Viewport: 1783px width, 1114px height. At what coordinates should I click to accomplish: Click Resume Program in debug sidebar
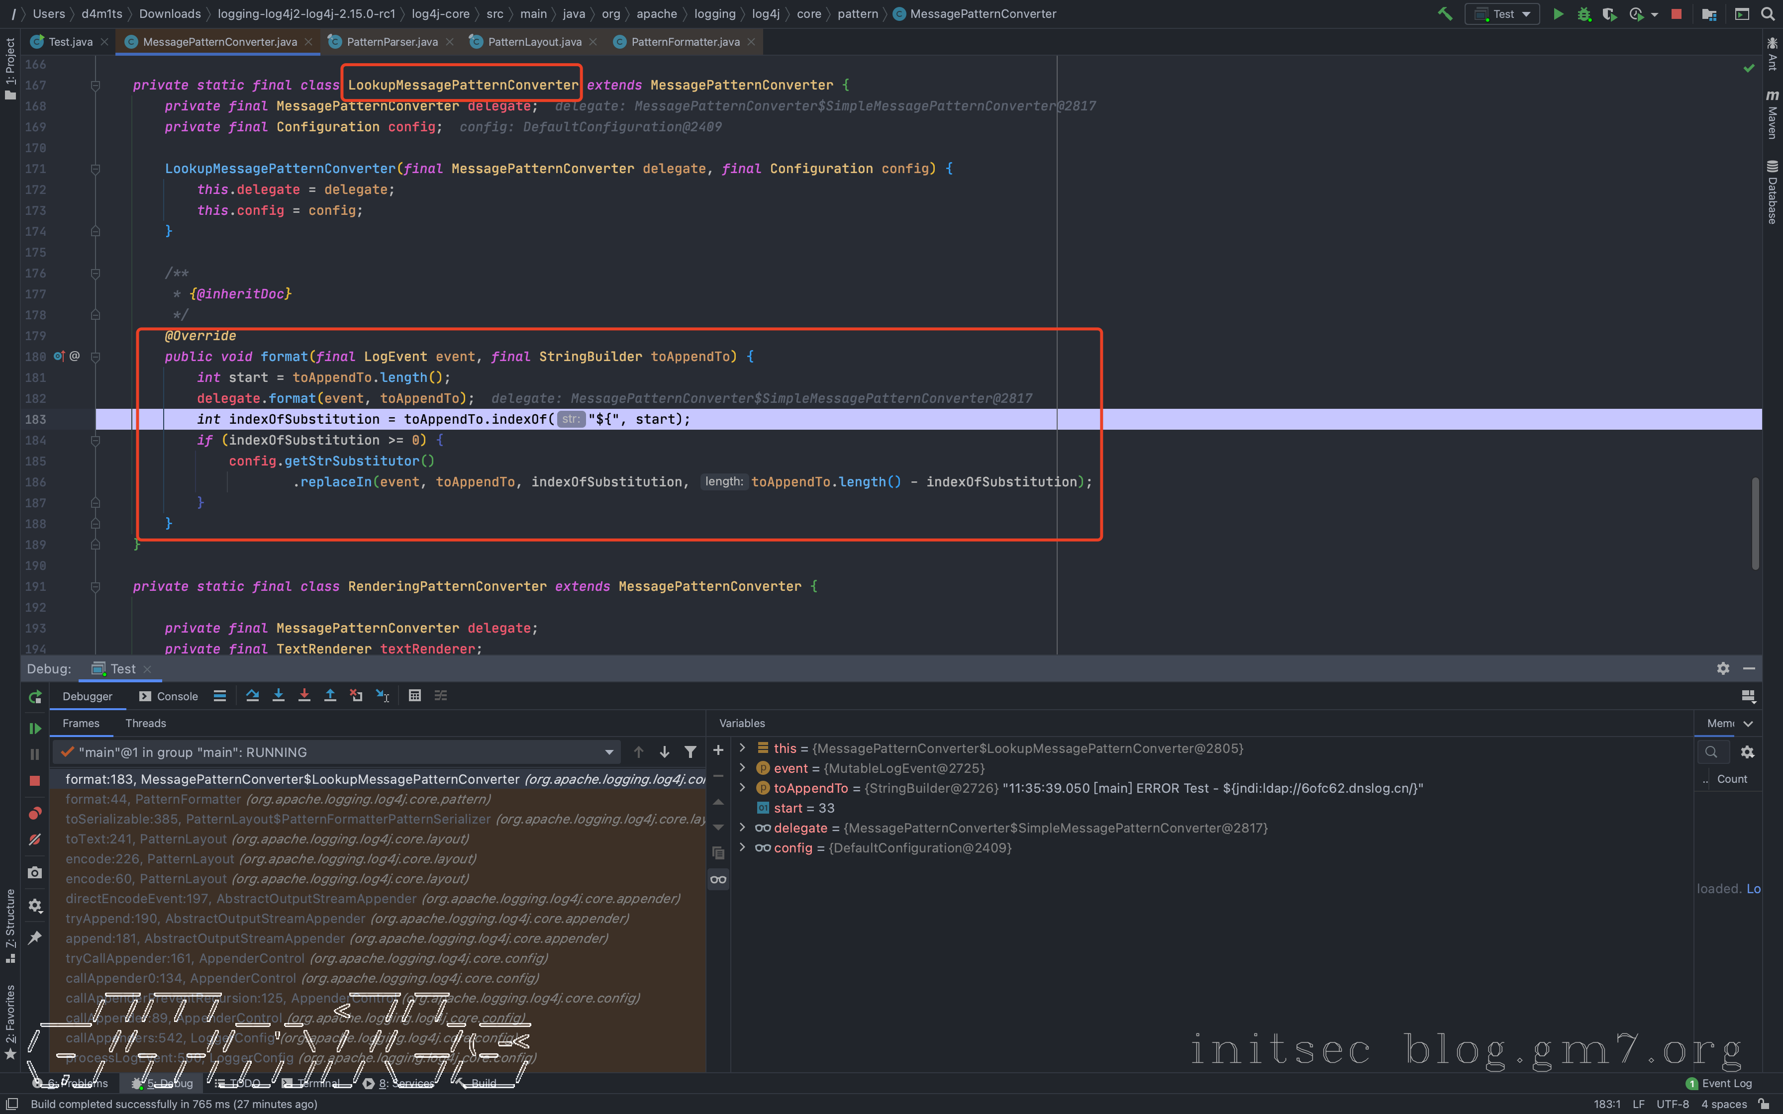tap(35, 728)
